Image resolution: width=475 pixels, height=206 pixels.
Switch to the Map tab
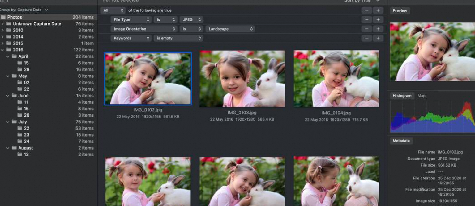click(x=422, y=96)
